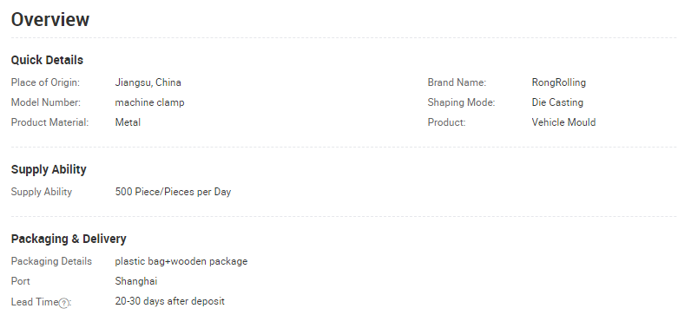Screen dimensions: 678x315
Task: Click the Model Number label
Action: pos(46,102)
